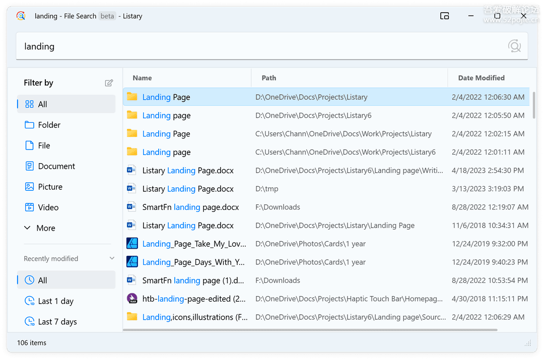Click the search magnifier icon in search box
544x360 pixels.
tap(514, 46)
